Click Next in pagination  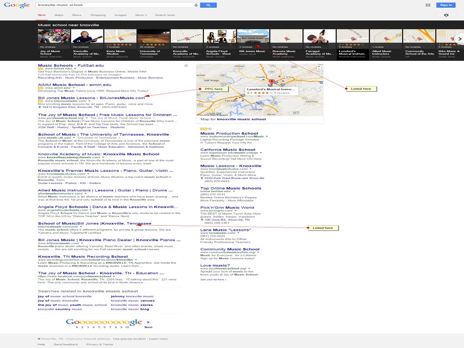click(148, 327)
